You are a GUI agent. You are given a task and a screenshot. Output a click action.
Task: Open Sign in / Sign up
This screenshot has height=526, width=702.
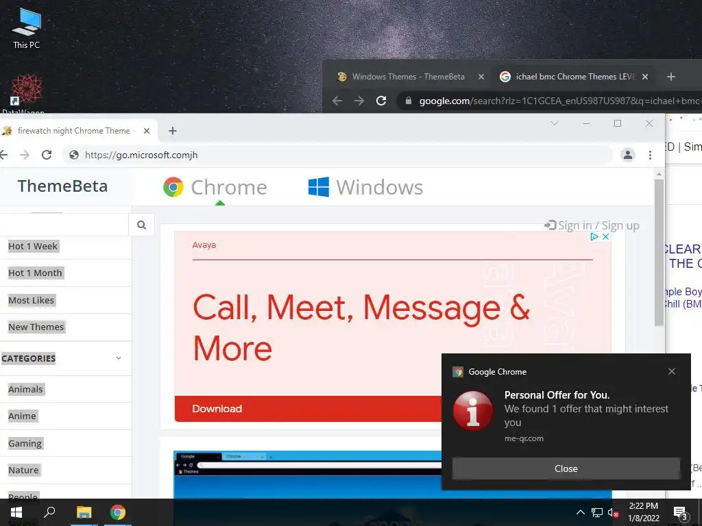[x=592, y=225]
